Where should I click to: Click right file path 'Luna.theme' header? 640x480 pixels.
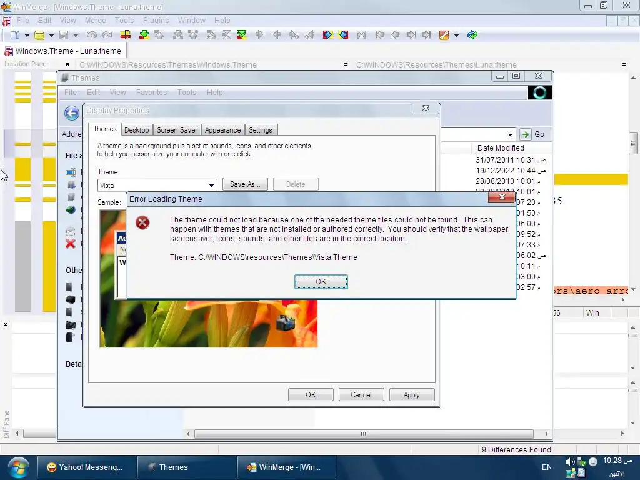(436, 64)
